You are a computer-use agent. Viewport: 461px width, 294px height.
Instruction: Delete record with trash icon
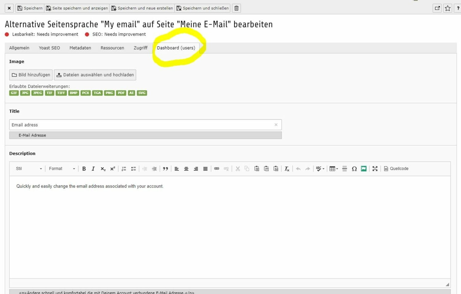pos(236,8)
